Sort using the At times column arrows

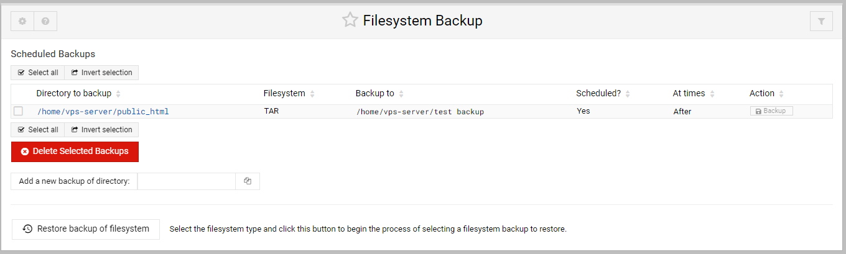tap(712, 94)
